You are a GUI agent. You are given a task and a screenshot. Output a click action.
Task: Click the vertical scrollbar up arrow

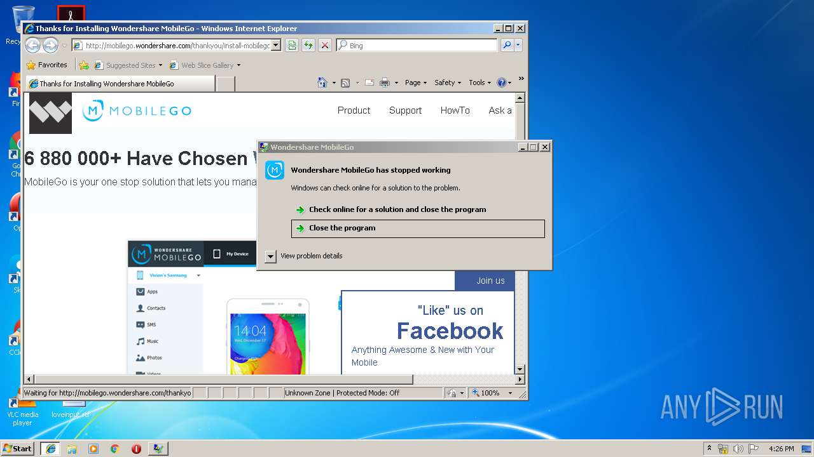coord(520,98)
